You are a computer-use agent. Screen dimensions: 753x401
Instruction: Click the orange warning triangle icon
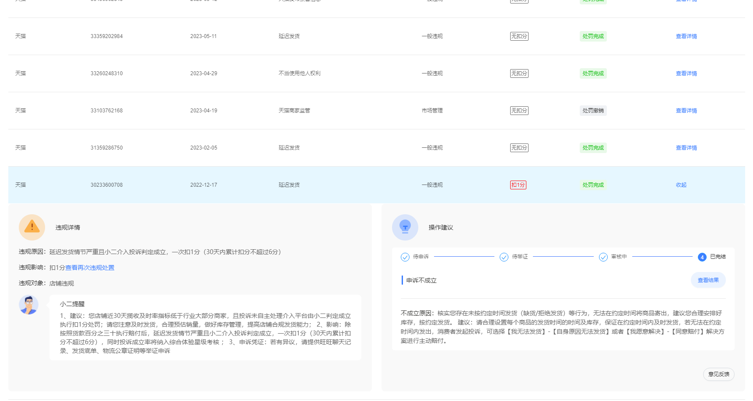click(x=32, y=227)
